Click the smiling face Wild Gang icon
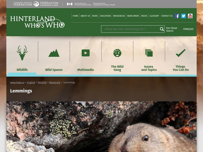This screenshot has width=203, height=152. tap(117, 53)
